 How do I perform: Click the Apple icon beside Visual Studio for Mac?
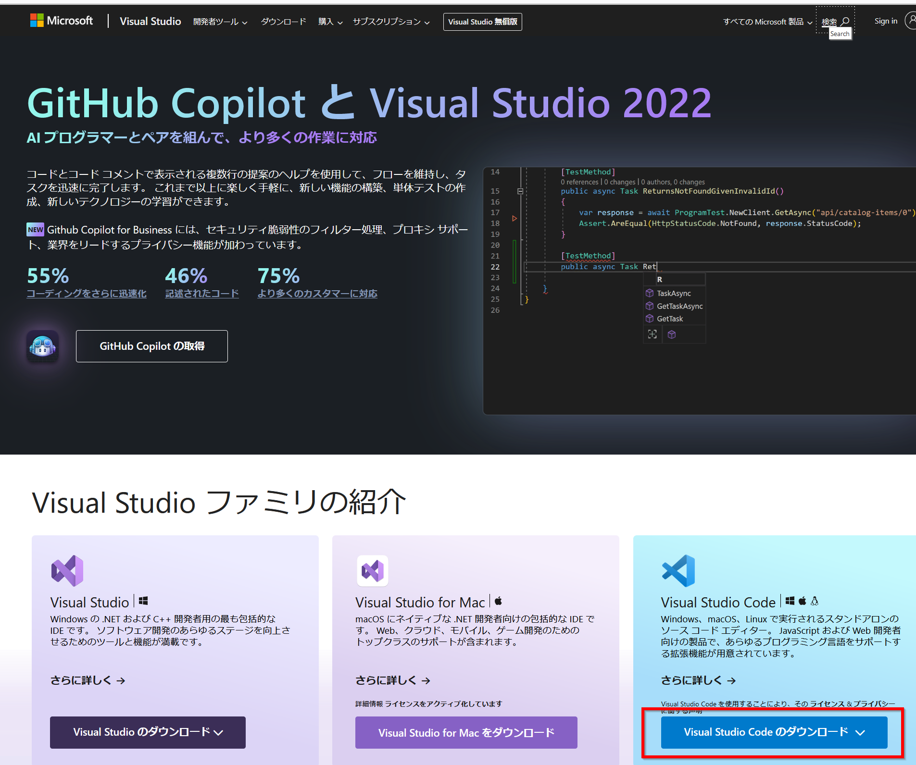pos(498,601)
